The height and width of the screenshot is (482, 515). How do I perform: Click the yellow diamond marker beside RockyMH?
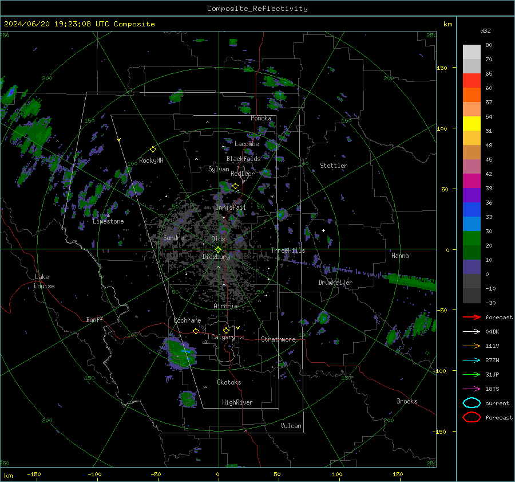(153, 150)
